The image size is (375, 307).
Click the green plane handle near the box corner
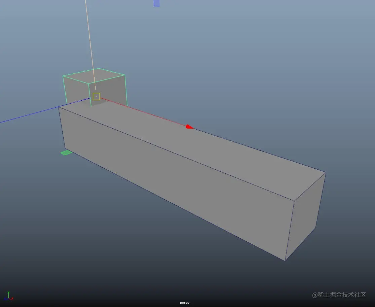66,152
